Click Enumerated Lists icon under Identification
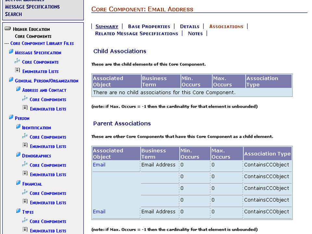312x234 pixels. coord(25,145)
